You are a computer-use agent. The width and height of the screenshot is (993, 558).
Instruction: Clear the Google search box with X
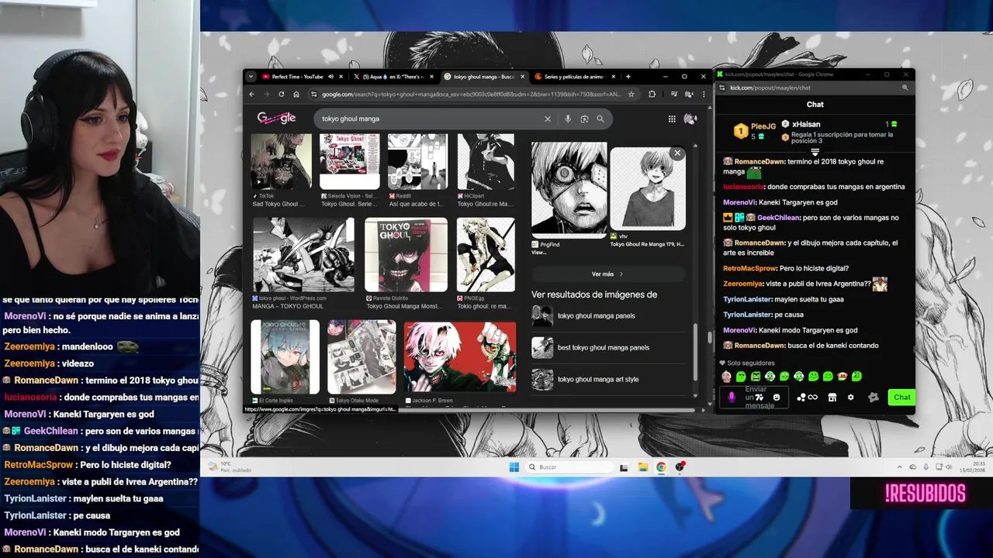[547, 119]
